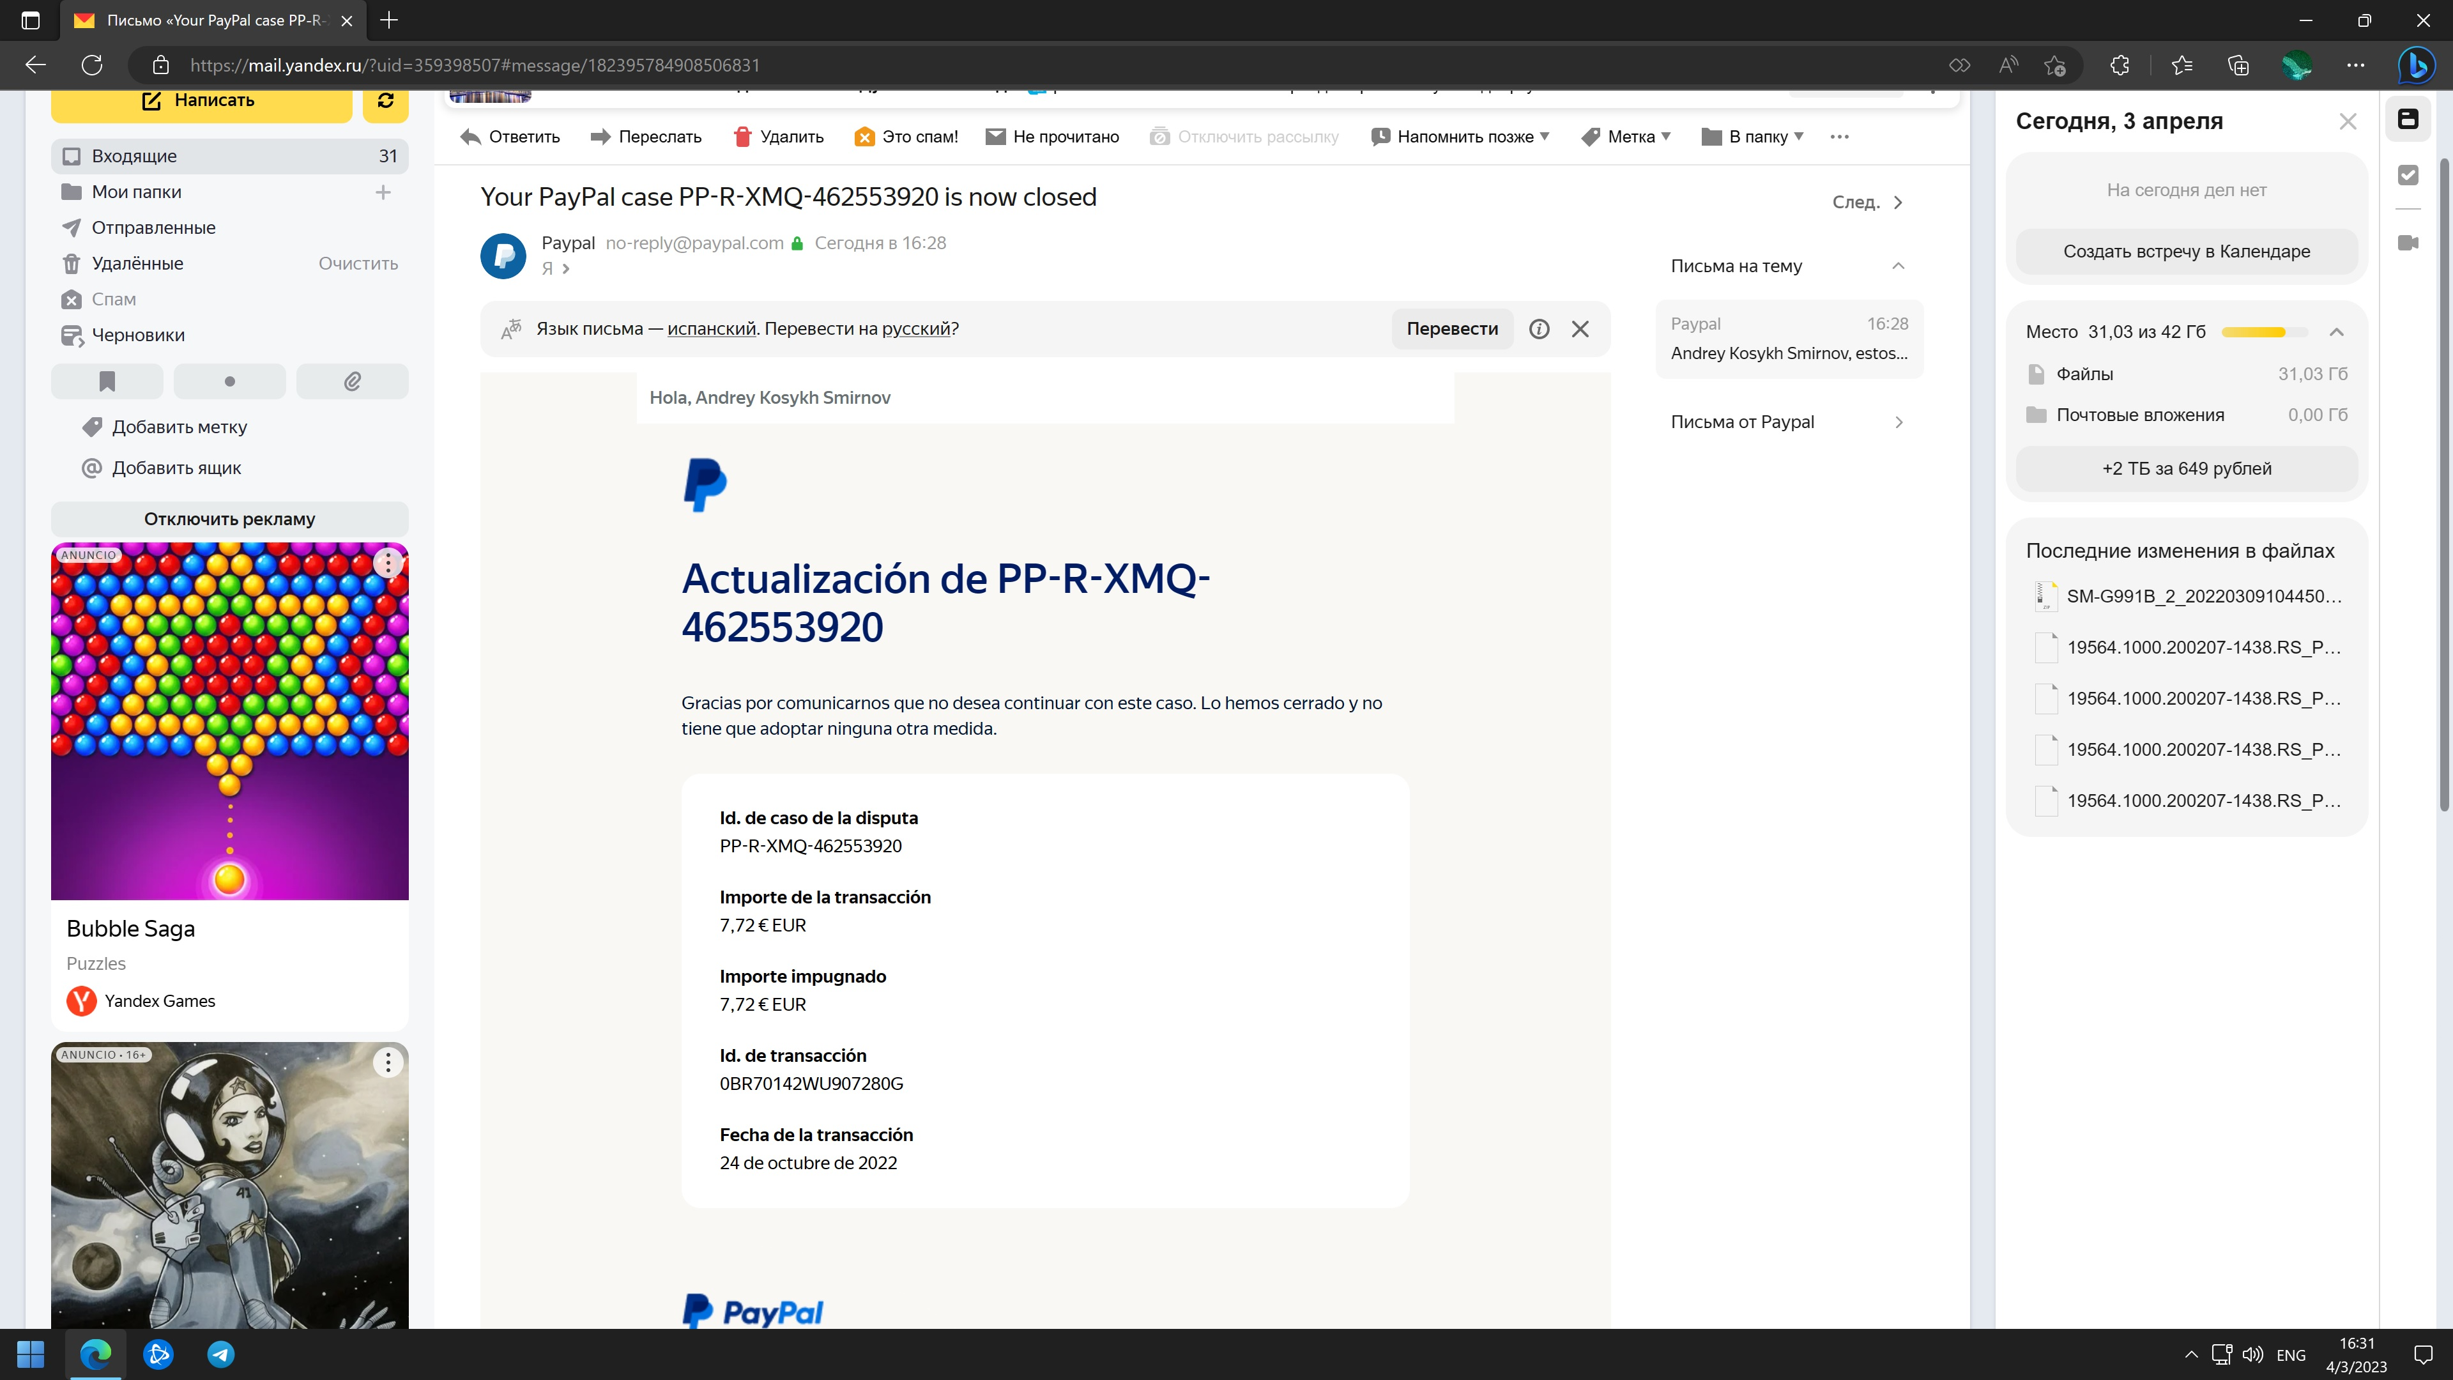Open the Bubble Saga ad thumbnail
Viewport: 2453px width, 1380px height.
(229, 721)
